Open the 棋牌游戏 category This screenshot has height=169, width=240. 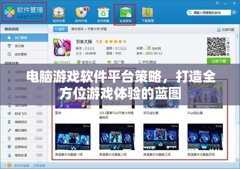tap(24, 122)
